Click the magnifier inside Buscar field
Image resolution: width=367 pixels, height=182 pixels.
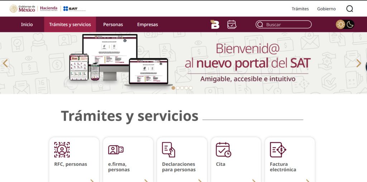click(x=260, y=24)
